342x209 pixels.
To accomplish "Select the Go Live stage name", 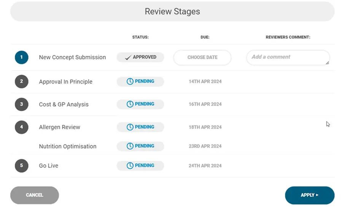I will tap(49, 166).
